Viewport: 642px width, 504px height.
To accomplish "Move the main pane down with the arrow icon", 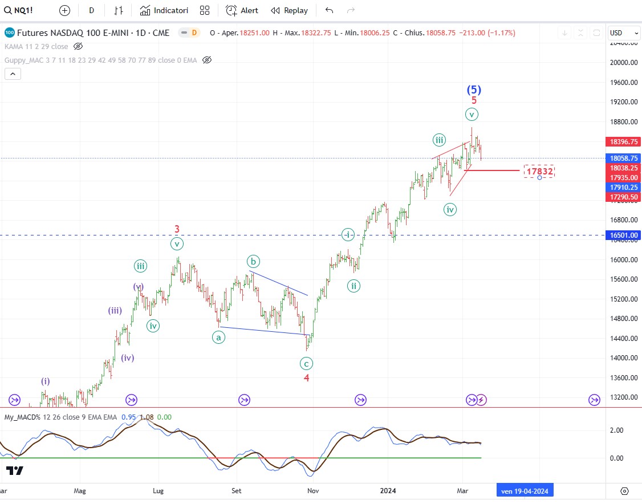I will [564, 32].
